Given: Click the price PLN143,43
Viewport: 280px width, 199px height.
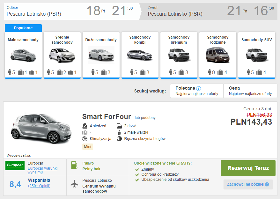Looking at the screenshot, I should (x=251, y=122).
